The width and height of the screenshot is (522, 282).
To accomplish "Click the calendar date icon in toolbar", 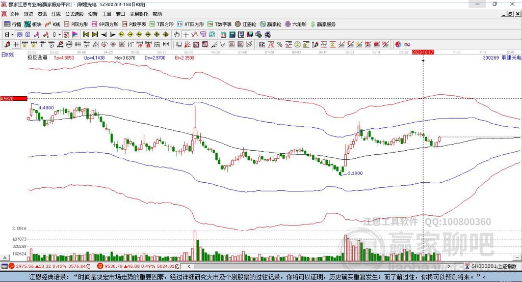I will coord(223,35).
